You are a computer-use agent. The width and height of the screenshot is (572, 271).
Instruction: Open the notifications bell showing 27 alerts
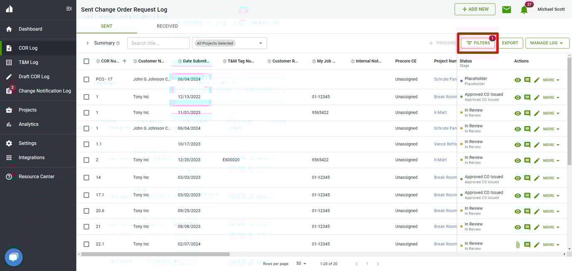click(x=524, y=9)
